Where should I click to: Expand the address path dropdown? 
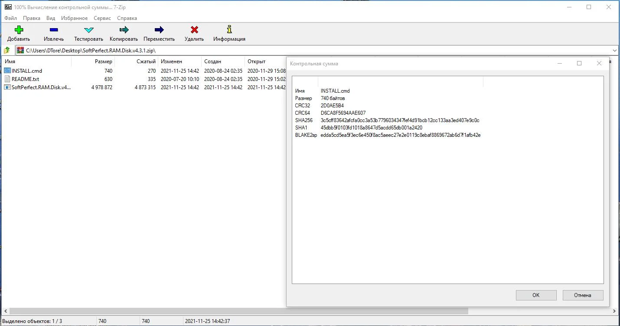[615, 51]
